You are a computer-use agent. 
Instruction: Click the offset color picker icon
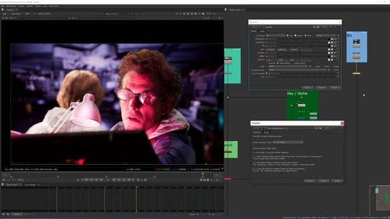pos(332,57)
